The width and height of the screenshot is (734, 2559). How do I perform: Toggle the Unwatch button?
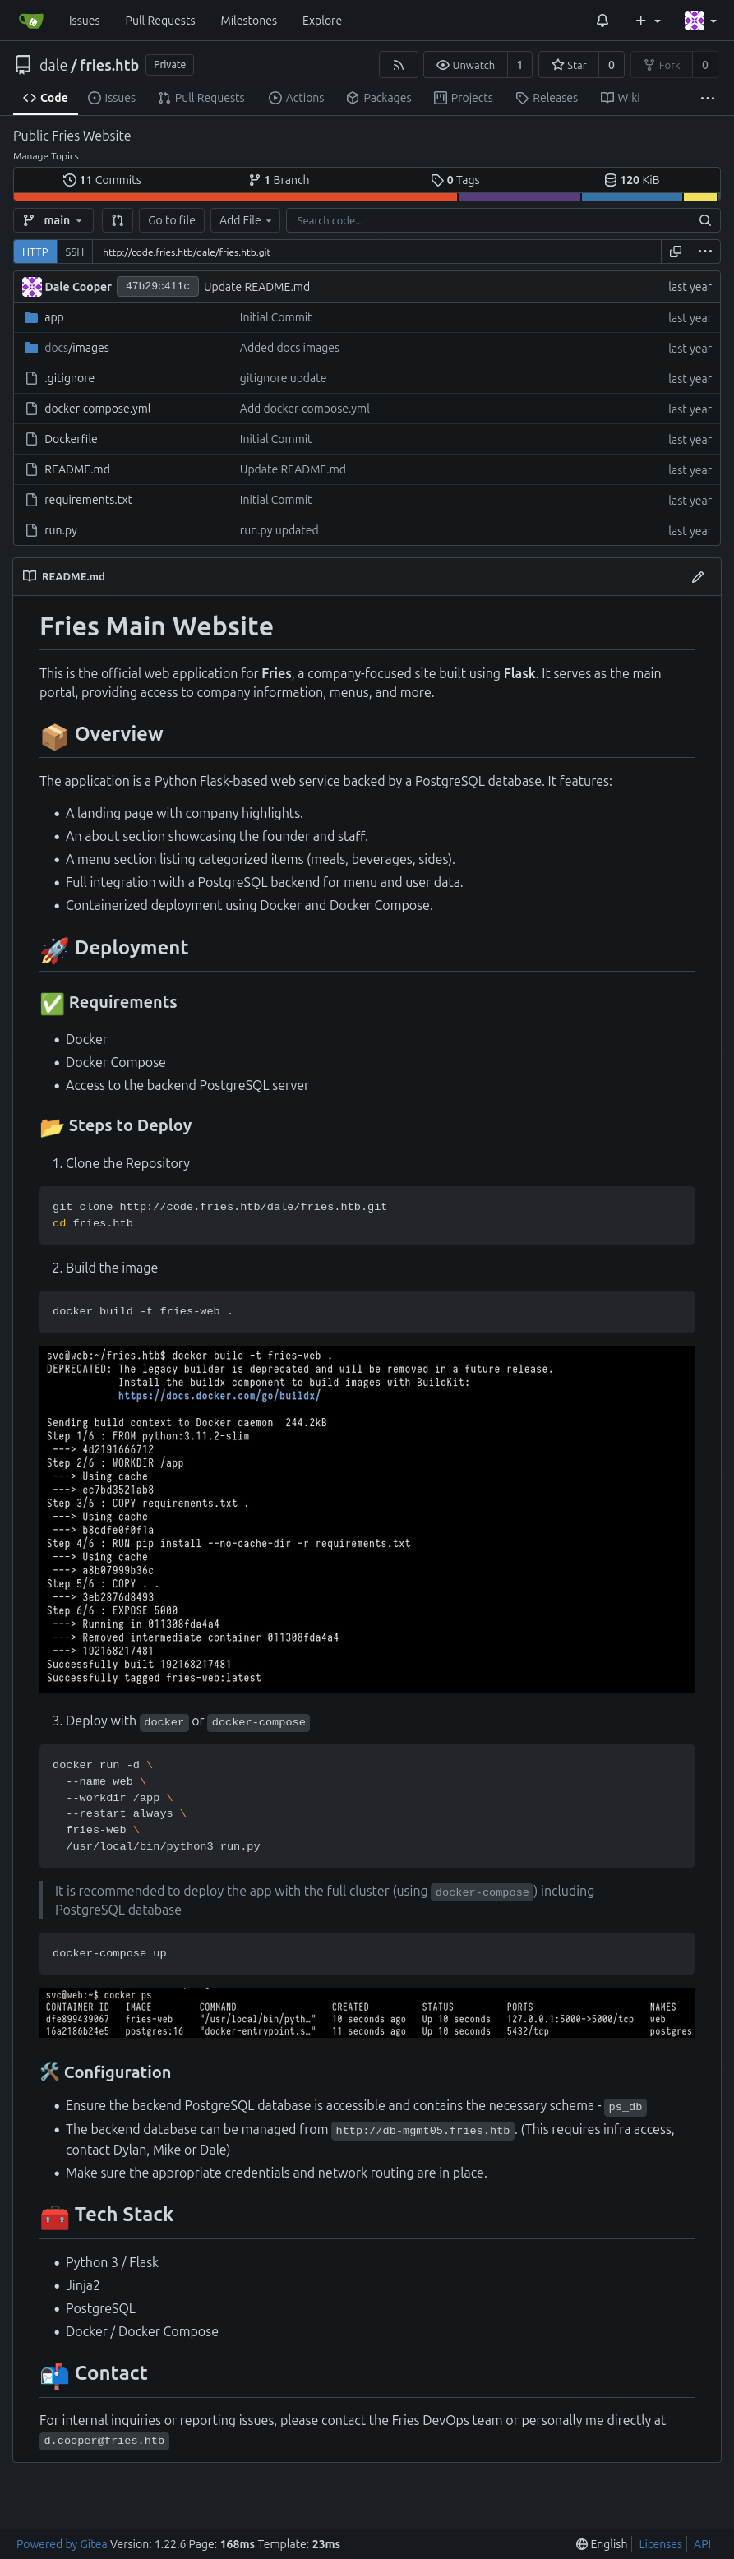[466, 65]
